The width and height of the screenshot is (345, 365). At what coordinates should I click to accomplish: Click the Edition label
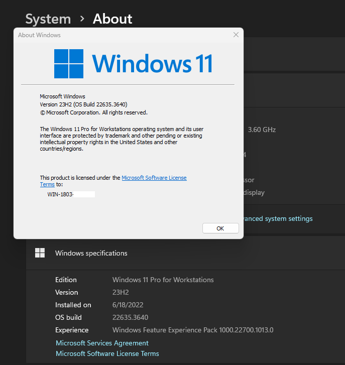[x=66, y=280]
